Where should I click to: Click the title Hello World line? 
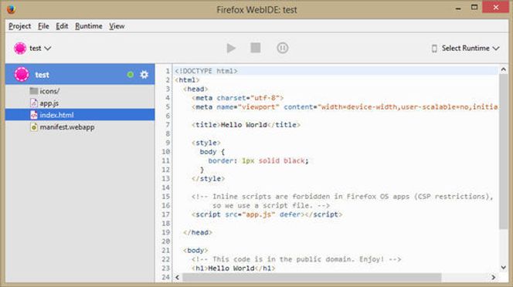pos(246,125)
